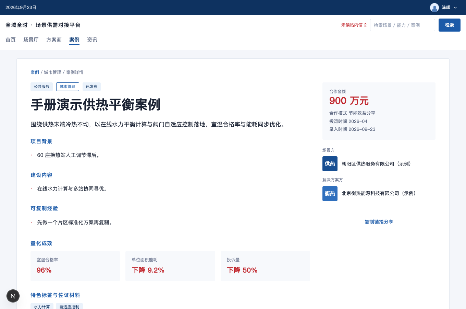This screenshot has width=466, height=309.
Task: Open 未读站内信 2 messages link
Action: point(354,25)
